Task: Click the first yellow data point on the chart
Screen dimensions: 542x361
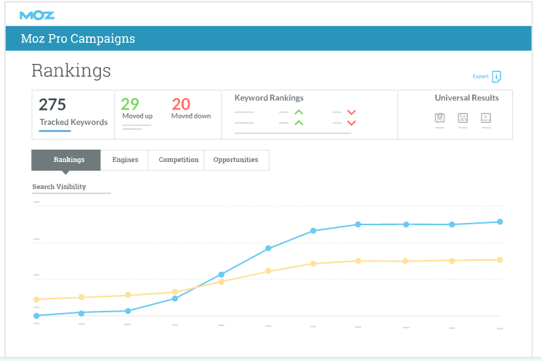Action: (36, 299)
